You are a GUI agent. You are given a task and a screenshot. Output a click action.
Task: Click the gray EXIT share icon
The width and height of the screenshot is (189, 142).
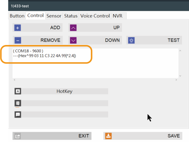point(18,136)
